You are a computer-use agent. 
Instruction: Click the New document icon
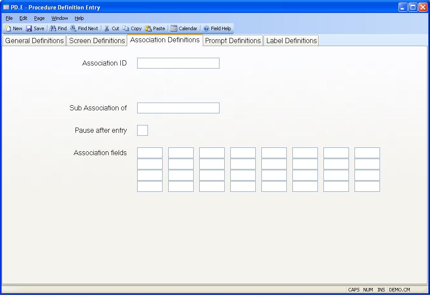pos(8,28)
